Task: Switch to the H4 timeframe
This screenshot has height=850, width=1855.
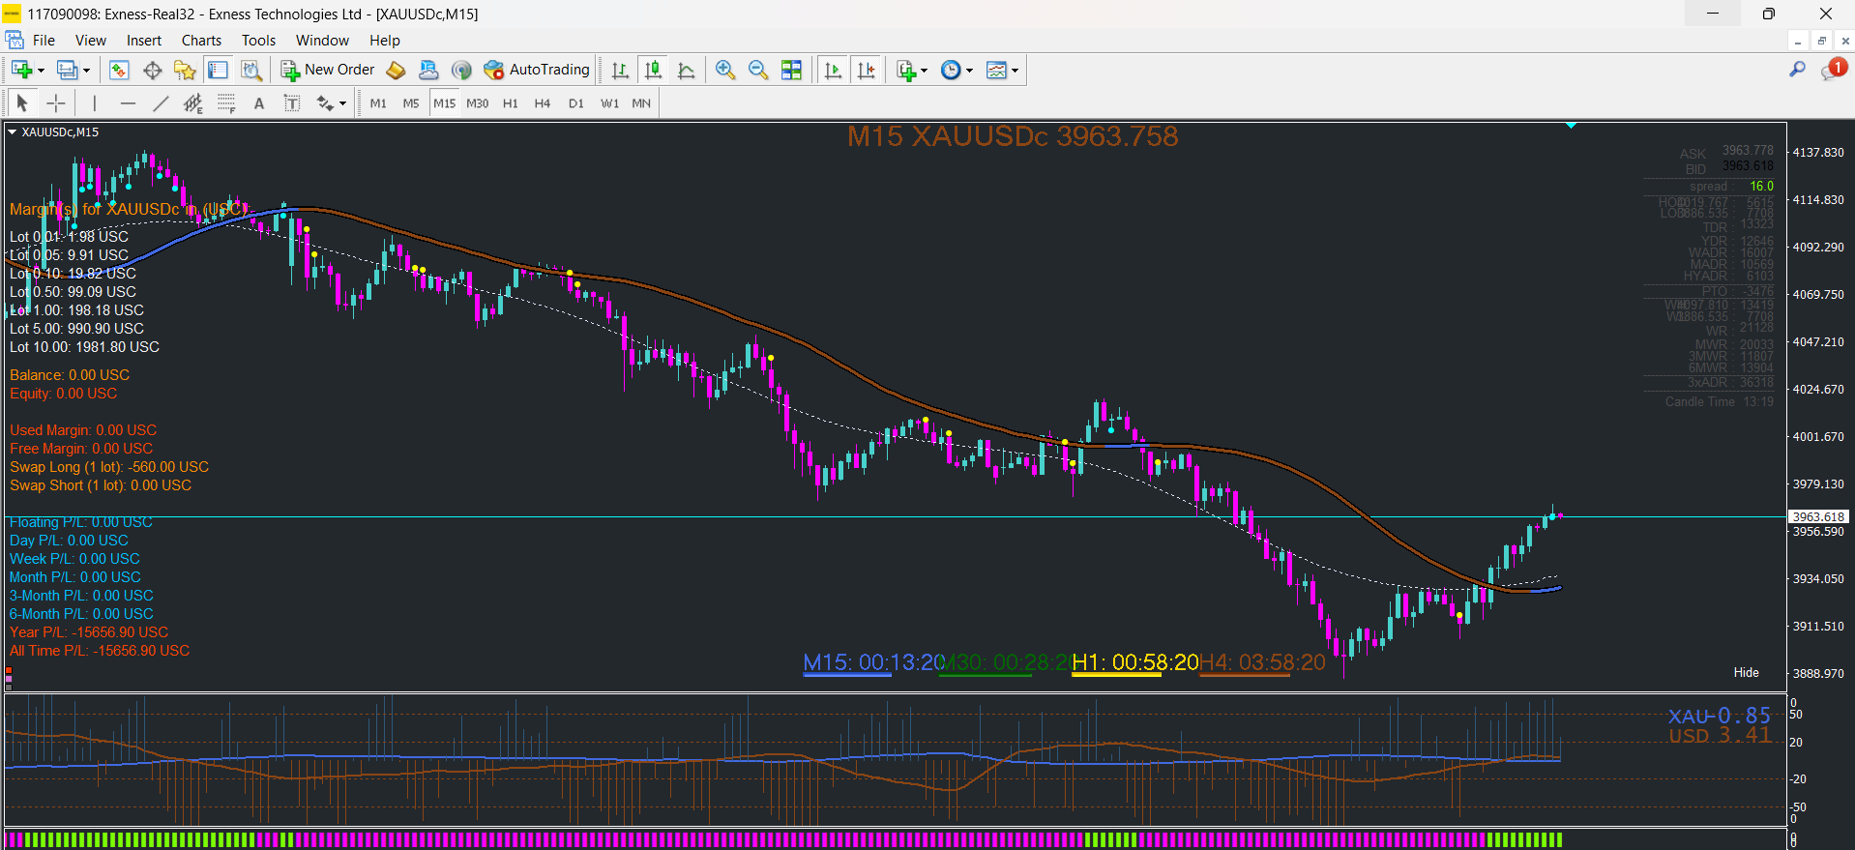Action: tap(543, 103)
